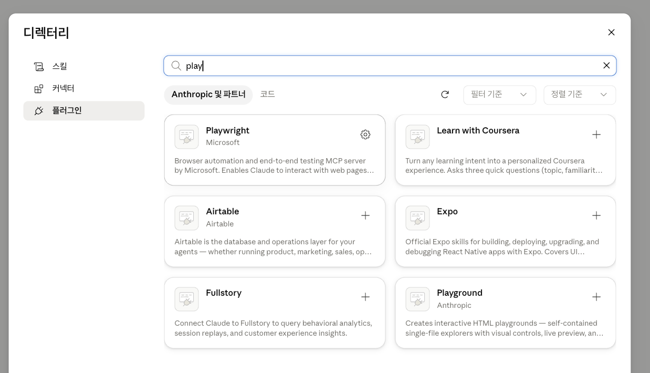Image resolution: width=650 pixels, height=373 pixels.
Task: Click the Microsoft publisher label under Playwright
Action: click(223, 142)
